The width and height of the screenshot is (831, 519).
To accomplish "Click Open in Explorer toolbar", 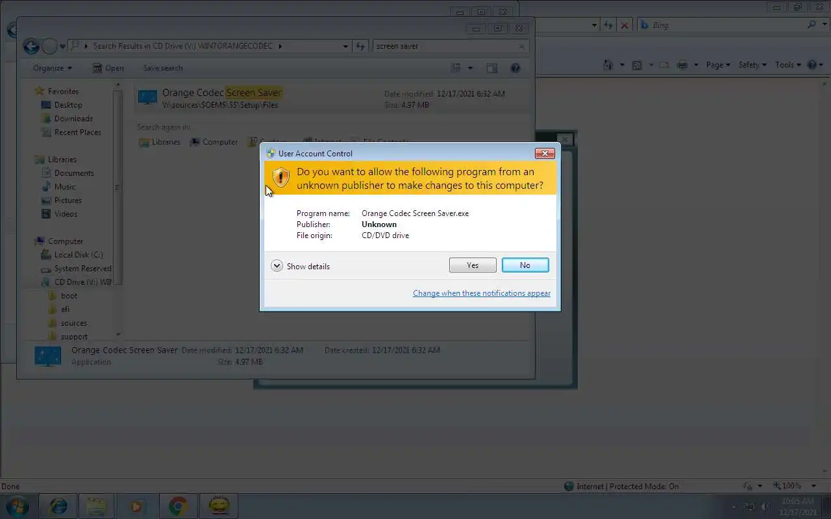I will tap(108, 68).
